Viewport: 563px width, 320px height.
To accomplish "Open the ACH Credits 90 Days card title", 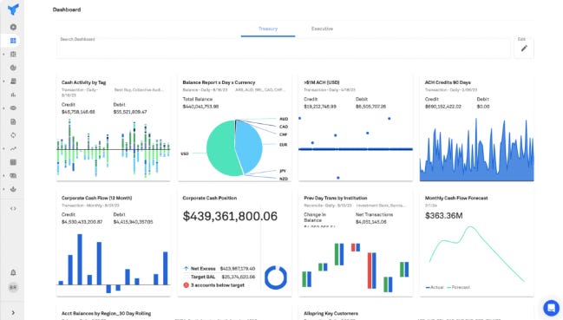I will click(448, 82).
